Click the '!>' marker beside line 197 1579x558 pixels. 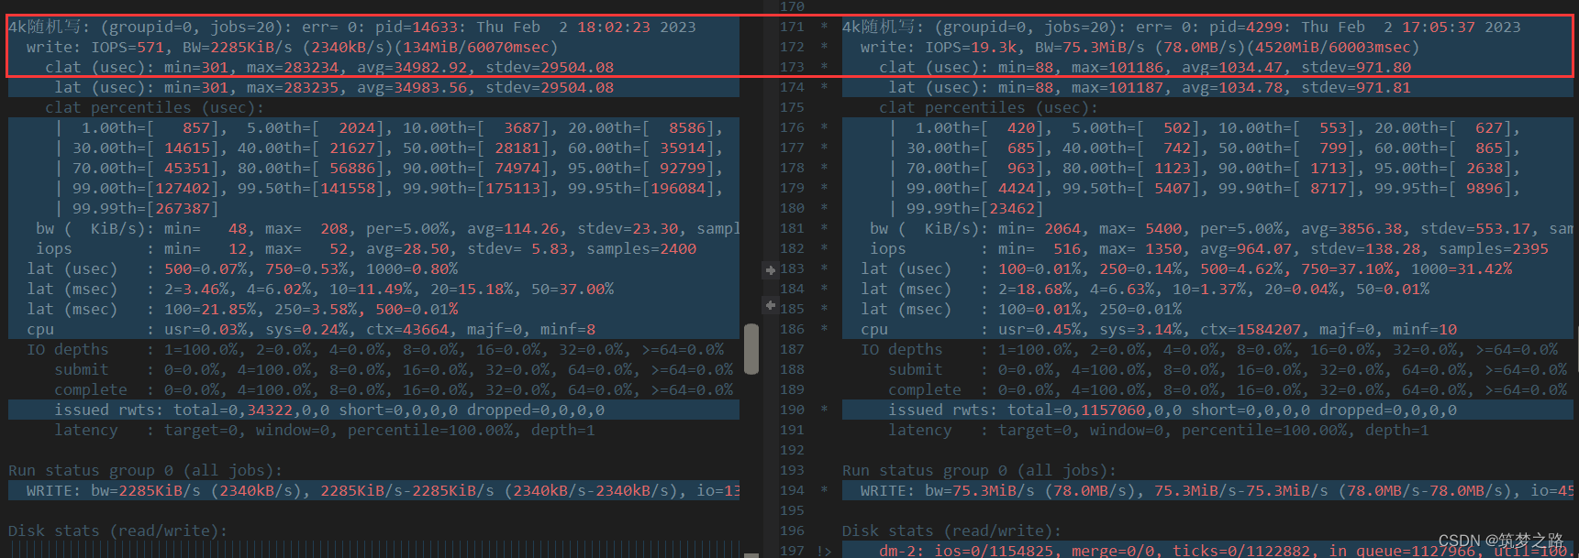[823, 551]
